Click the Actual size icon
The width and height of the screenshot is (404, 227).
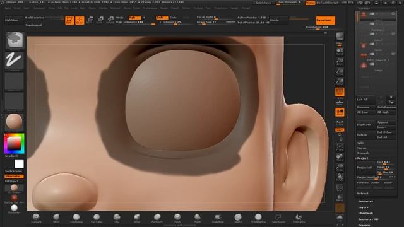pyautogui.click(x=340, y=71)
